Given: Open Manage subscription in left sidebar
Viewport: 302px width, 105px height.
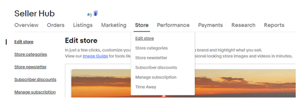Looking at the screenshot, I should coord(35,92).
